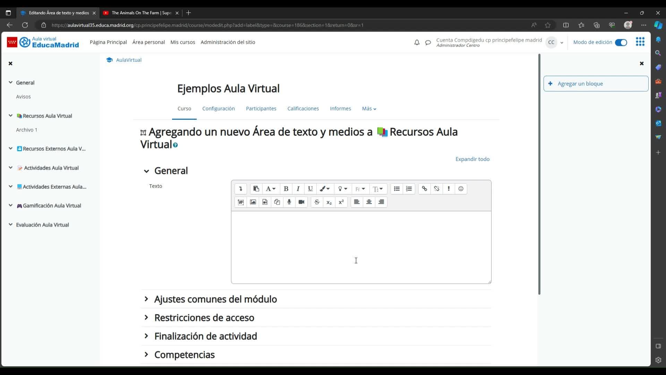
Task: Insert a link with chain icon
Action: click(x=424, y=189)
